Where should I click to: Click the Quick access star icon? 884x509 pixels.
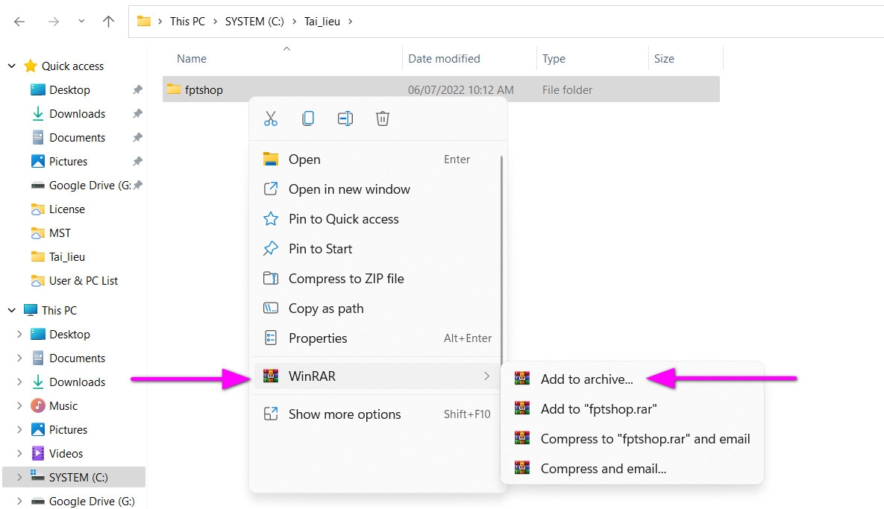click(31, 66)
